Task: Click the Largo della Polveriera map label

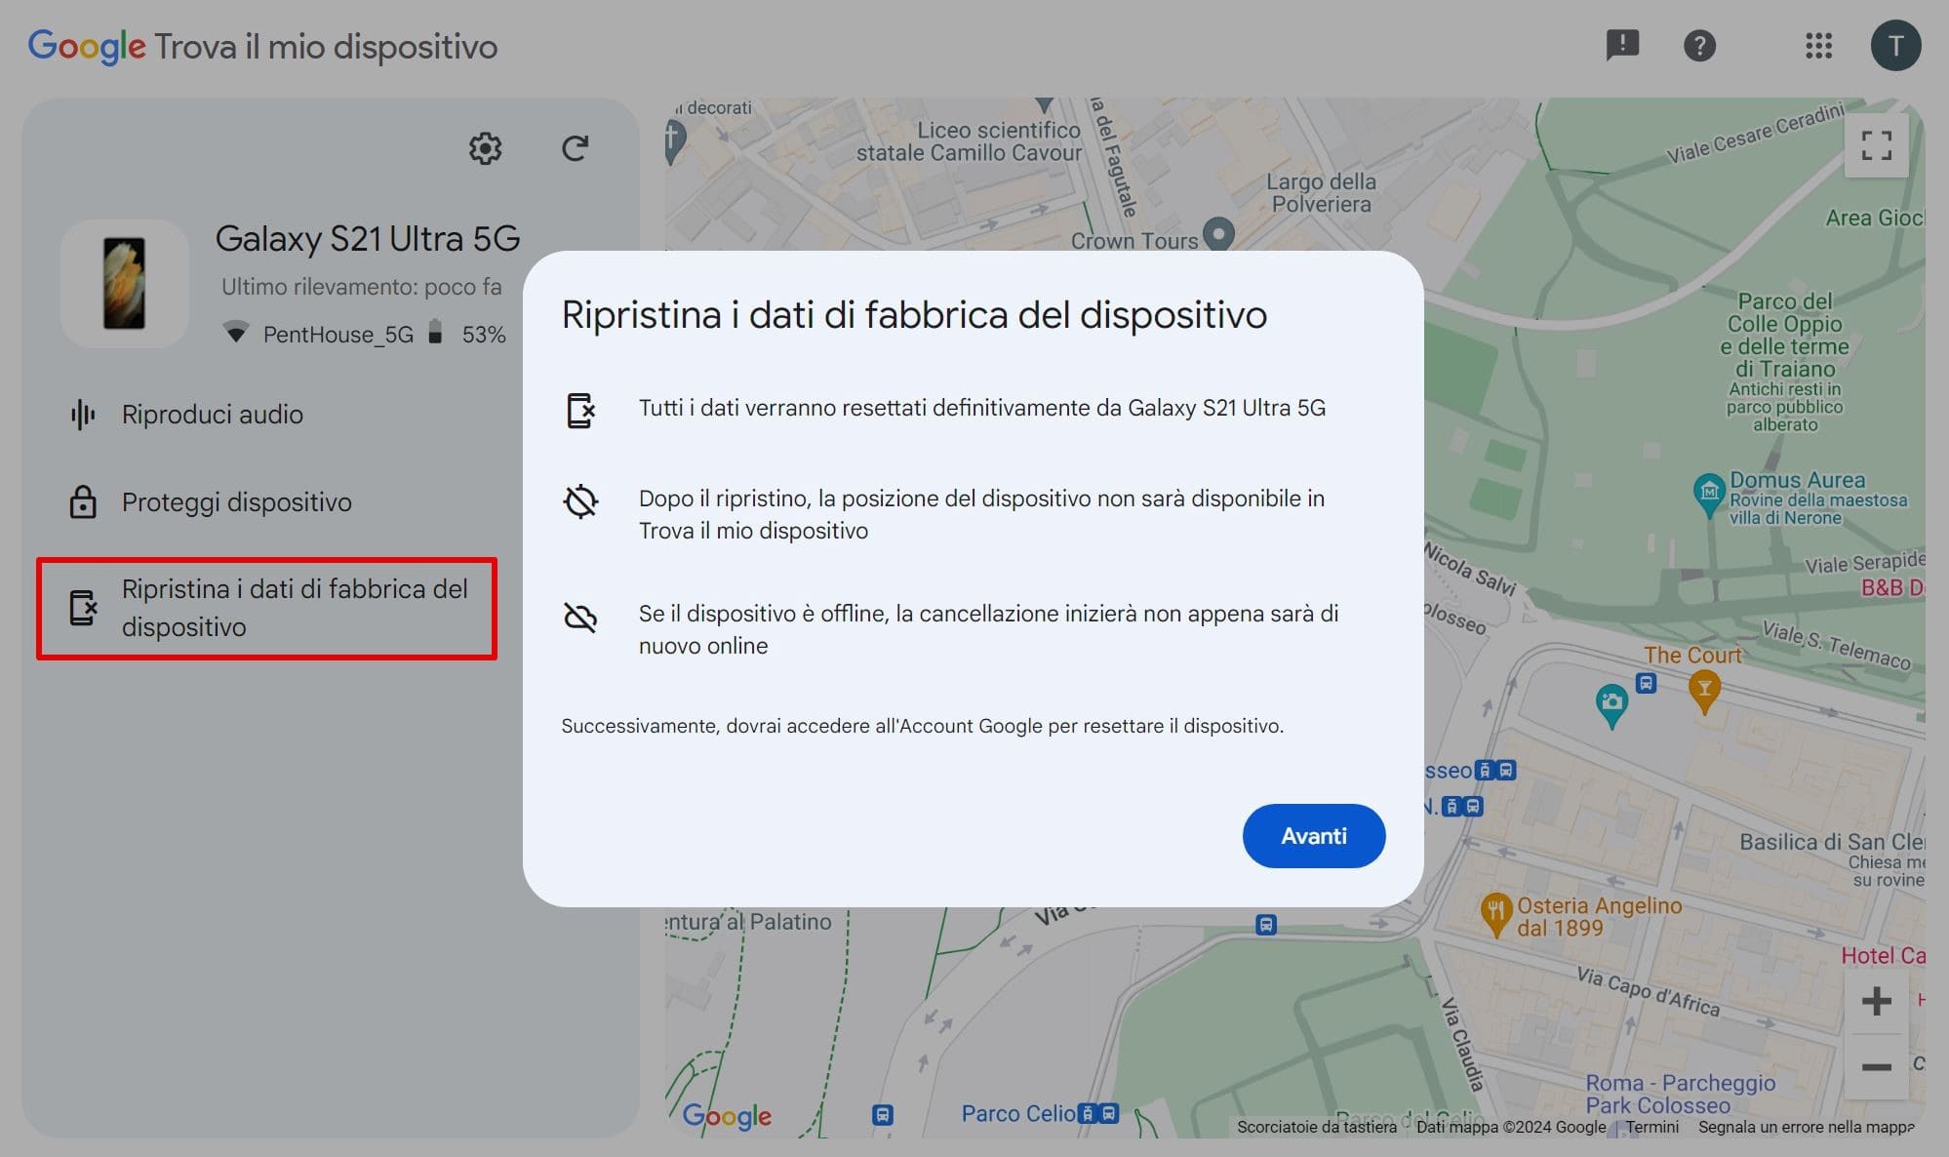Action: [x=1321, y=192]
